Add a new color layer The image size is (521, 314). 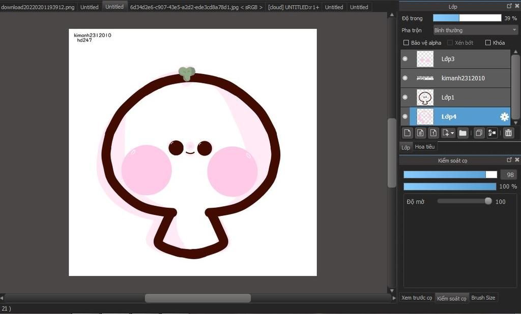408,133
